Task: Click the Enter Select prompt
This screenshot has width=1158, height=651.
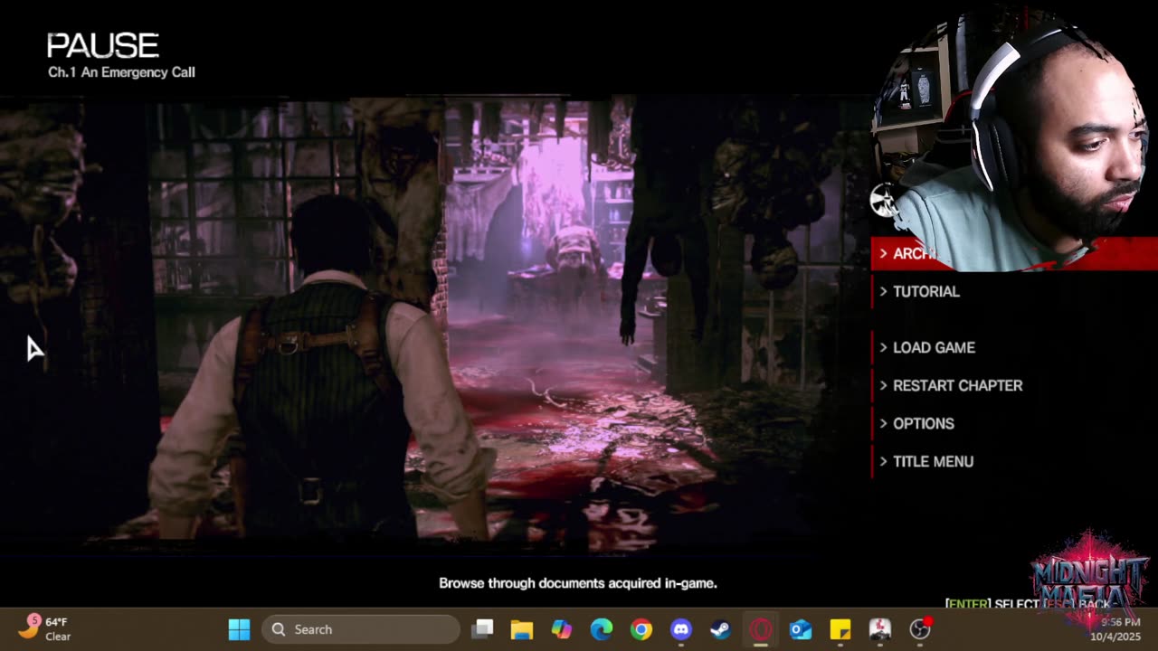Action: (x=992, y=604)
